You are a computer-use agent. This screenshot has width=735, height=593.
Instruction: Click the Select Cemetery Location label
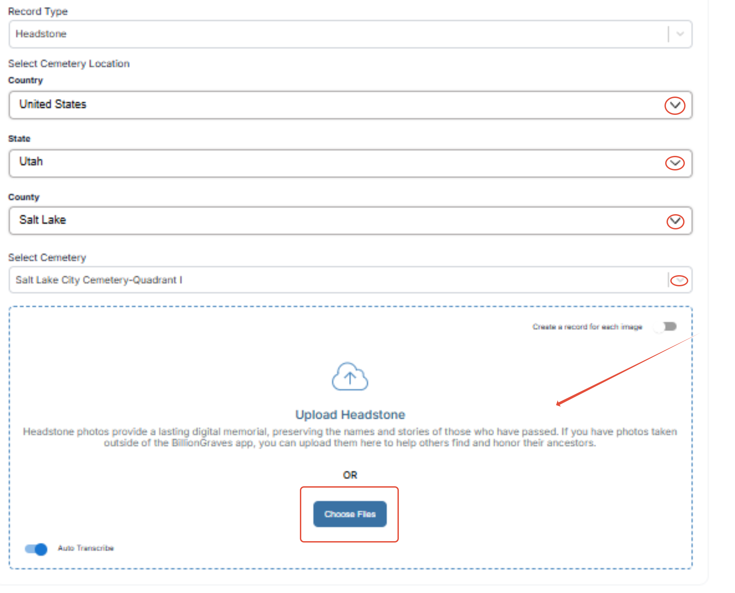[69, 64]
